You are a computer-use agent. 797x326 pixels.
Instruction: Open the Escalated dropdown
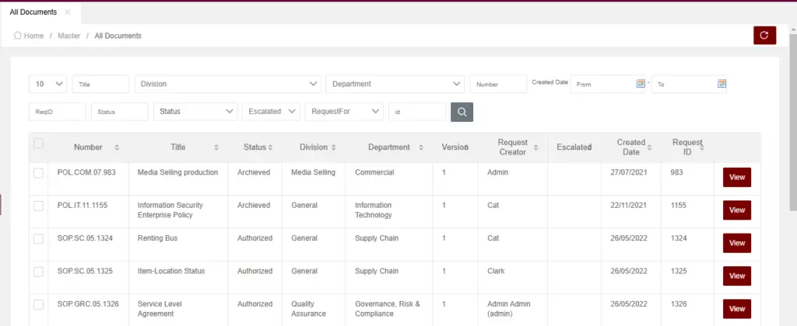point(271,112)
